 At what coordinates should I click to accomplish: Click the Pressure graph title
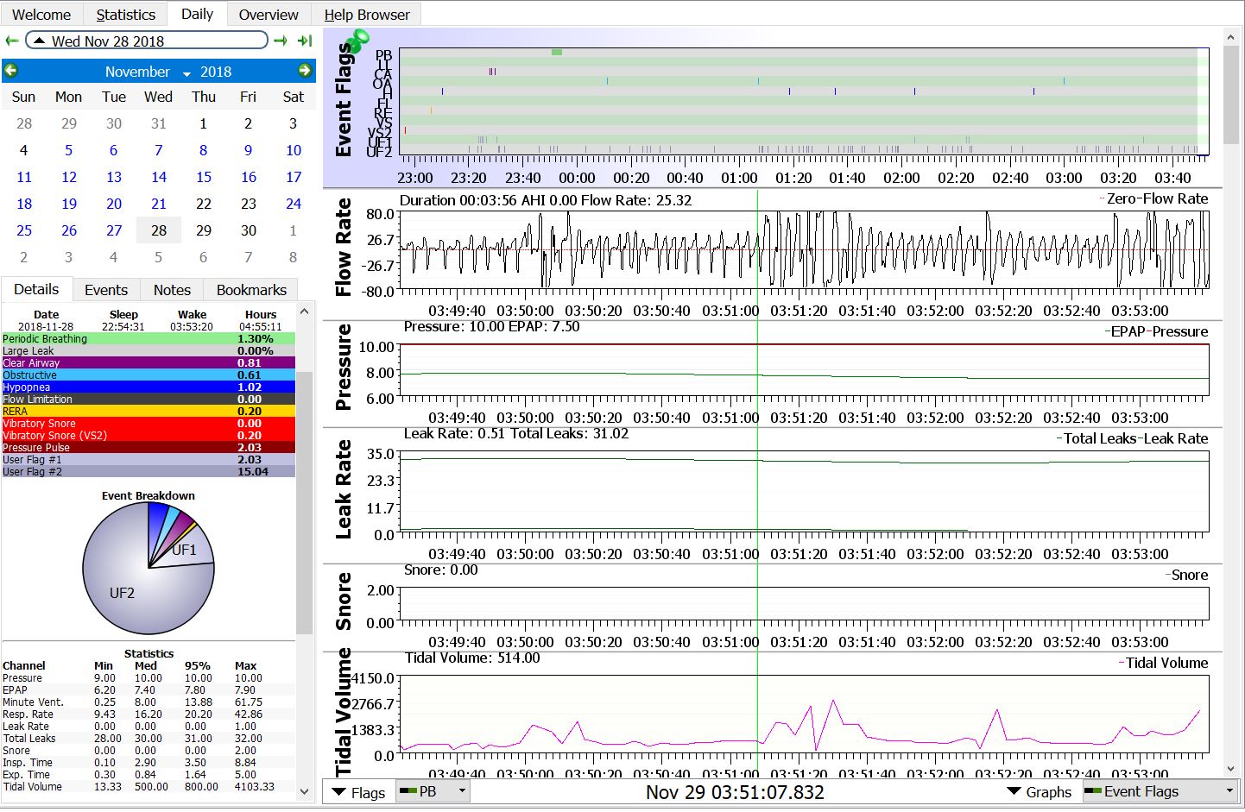click(344, 368)
